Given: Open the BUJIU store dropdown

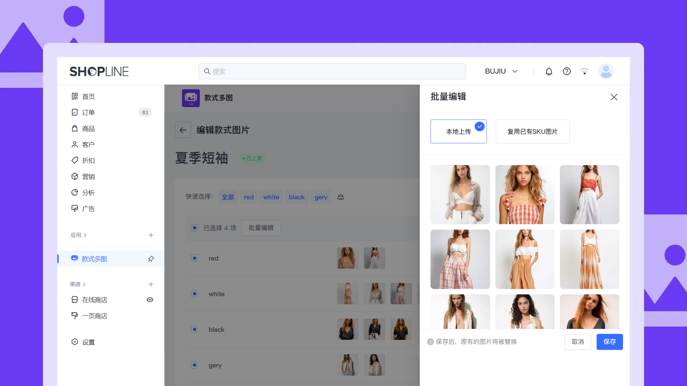Looking at the screenshot, I should 501,71.
